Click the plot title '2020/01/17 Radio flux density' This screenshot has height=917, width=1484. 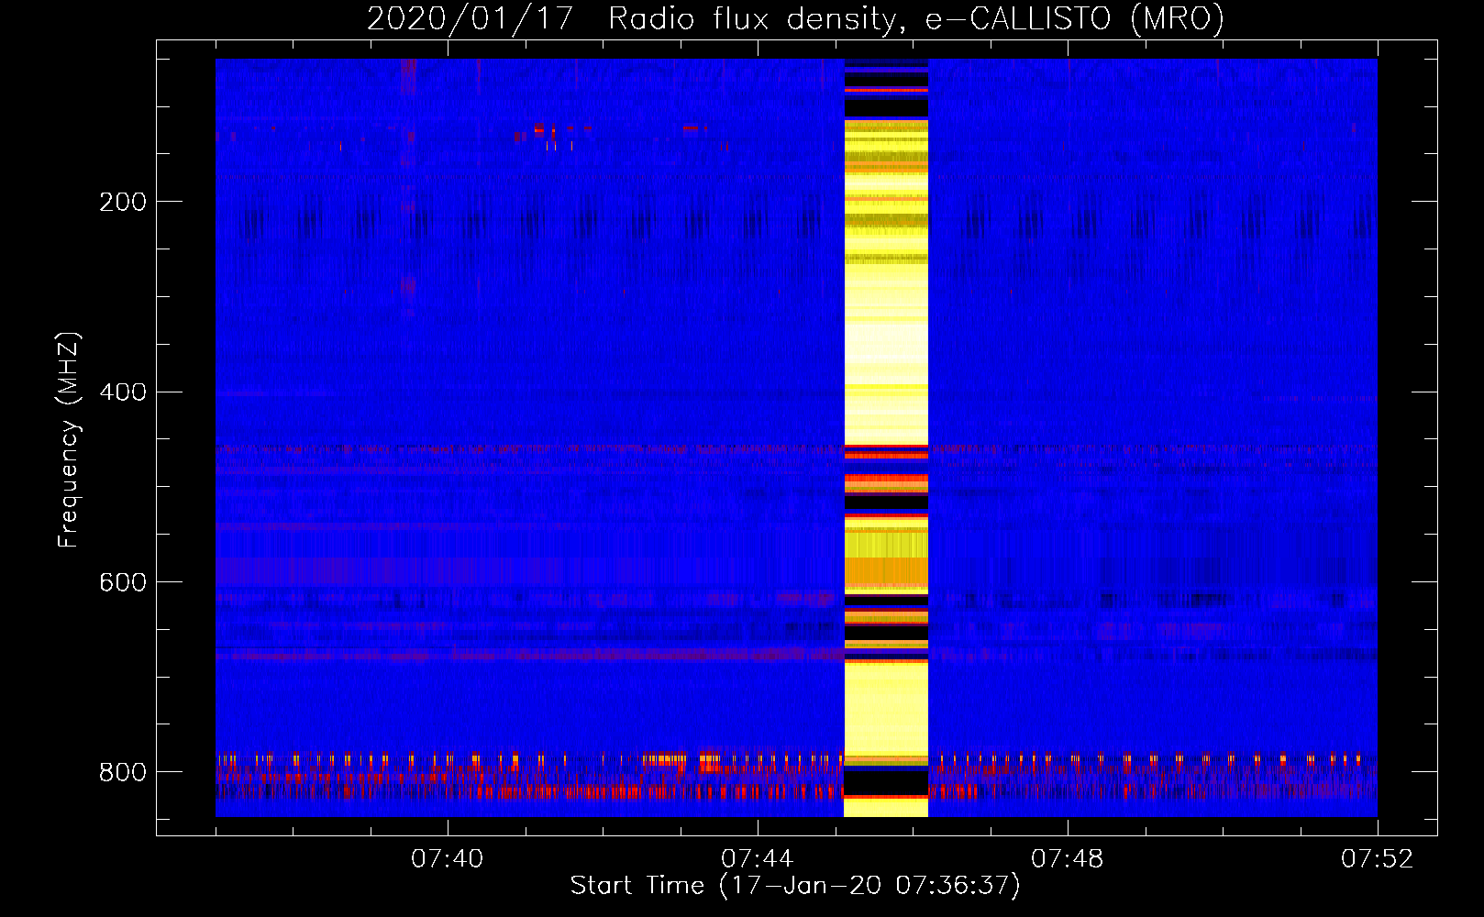coord(795,18)
